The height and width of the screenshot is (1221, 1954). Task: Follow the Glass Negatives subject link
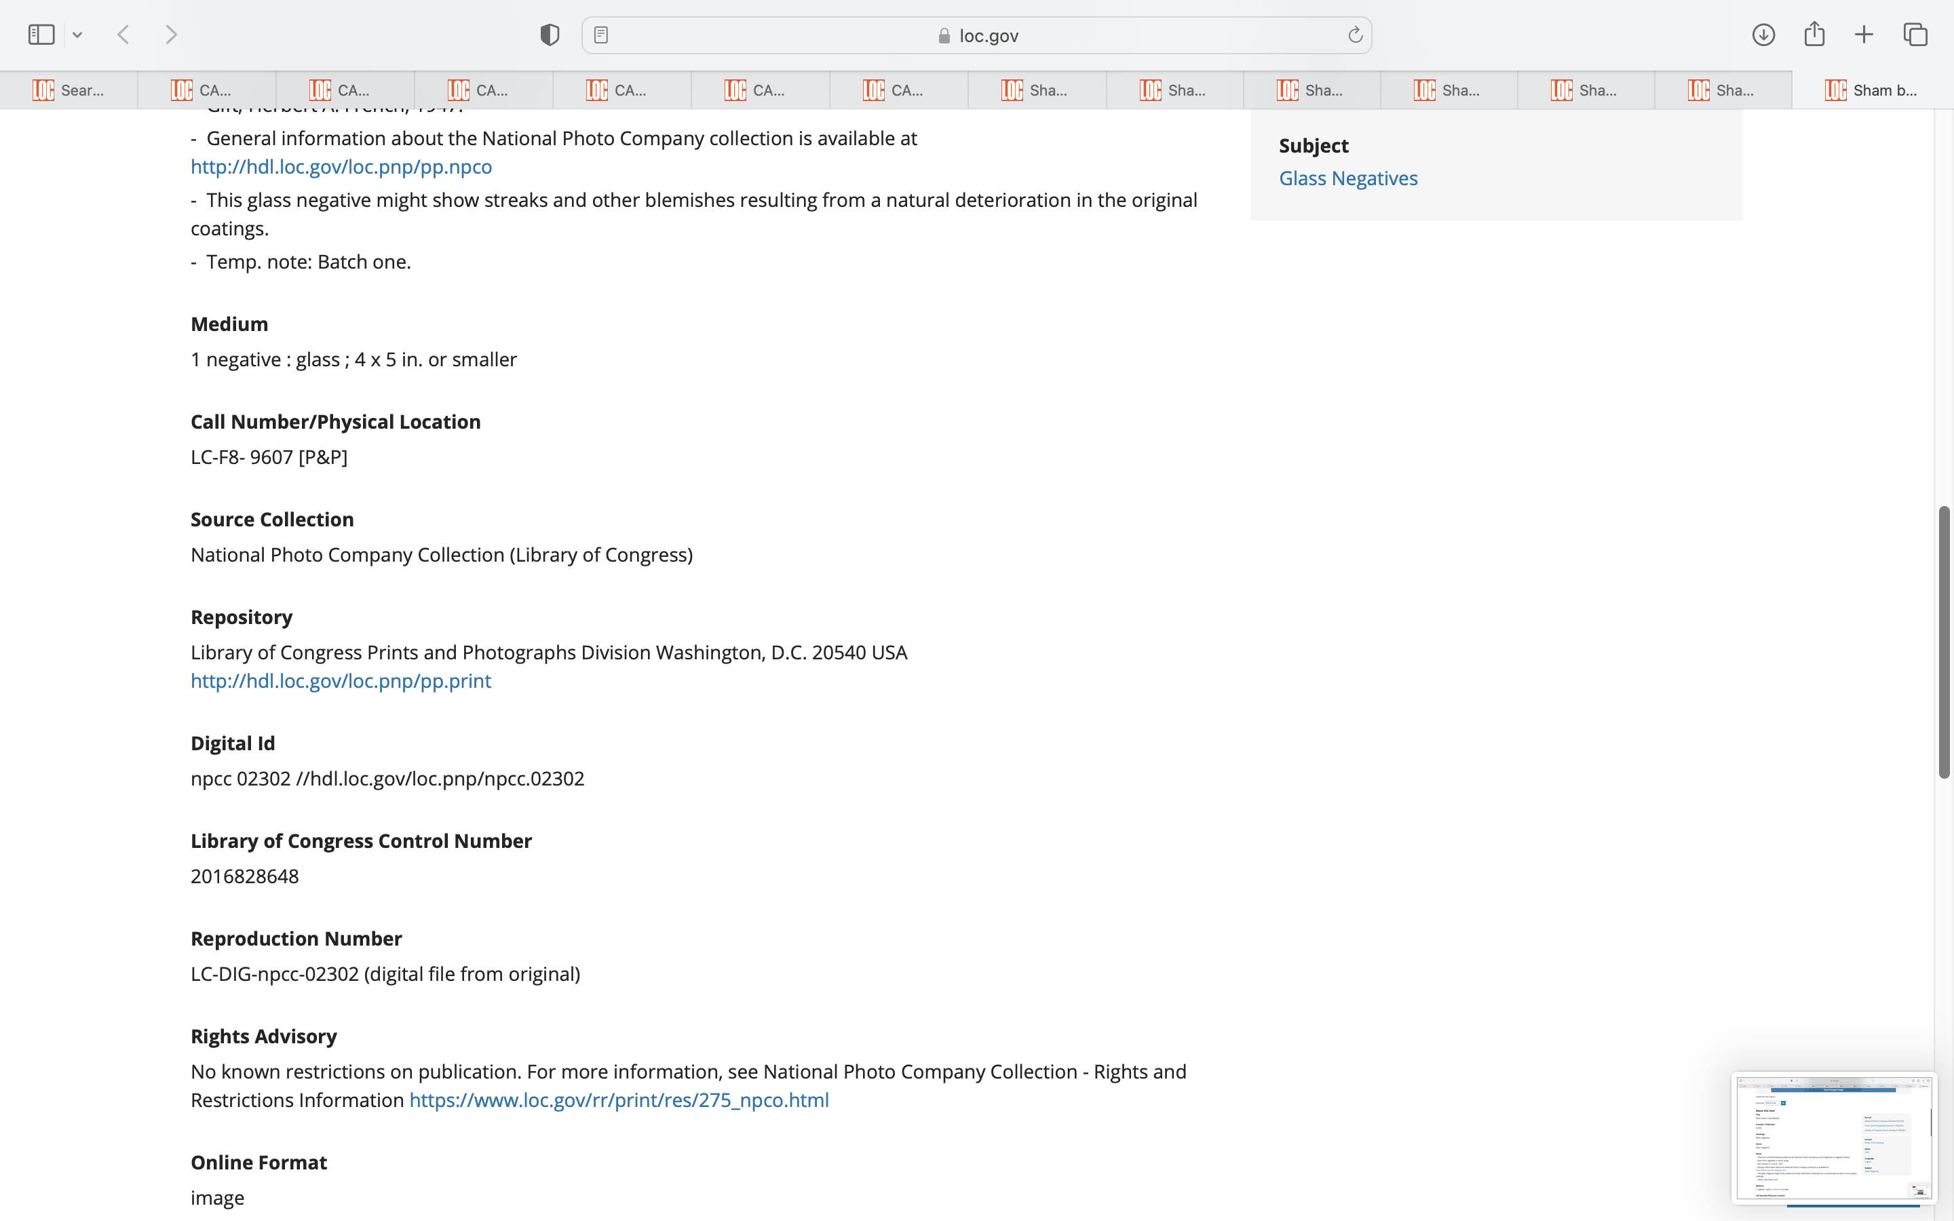pyautogui.click(x=1347, y=178)
